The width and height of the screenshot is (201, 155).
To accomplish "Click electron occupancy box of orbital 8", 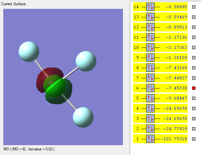I will coord(150,68).
